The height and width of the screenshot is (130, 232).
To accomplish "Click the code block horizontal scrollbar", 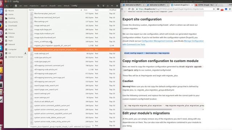I will point(148,109).
